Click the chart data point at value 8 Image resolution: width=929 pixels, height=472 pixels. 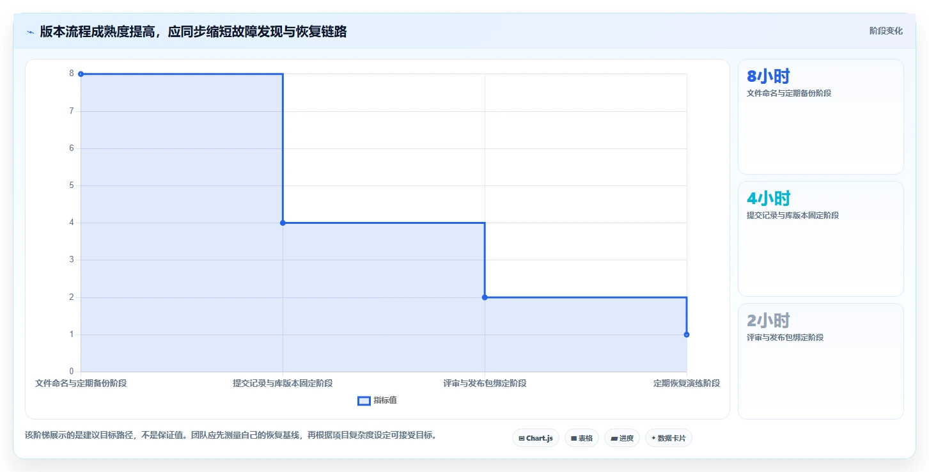(81, 74)
